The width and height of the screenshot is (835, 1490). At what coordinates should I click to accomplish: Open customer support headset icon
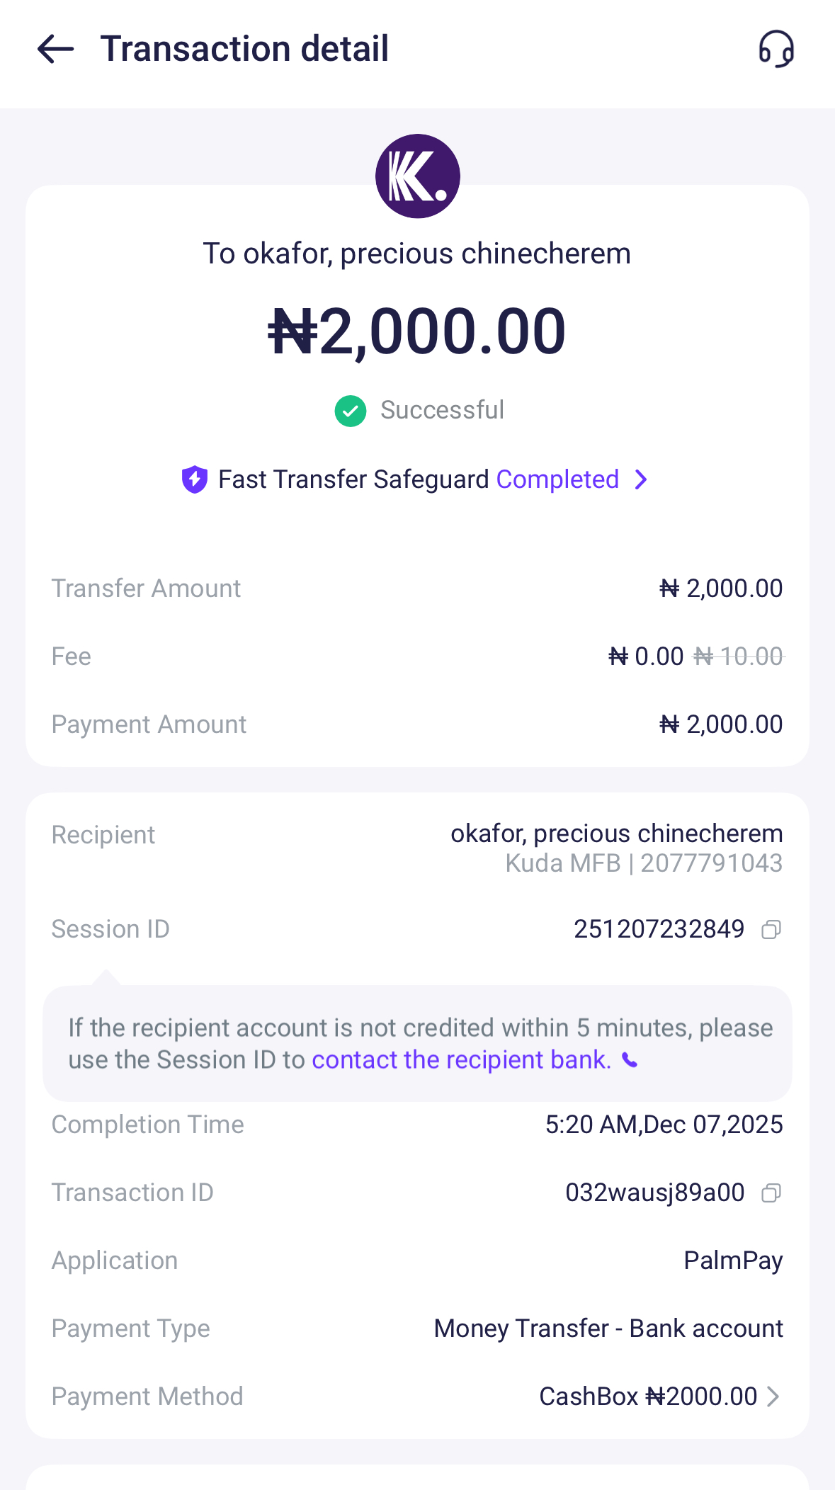pyautogui.click(x=776, y=49)
